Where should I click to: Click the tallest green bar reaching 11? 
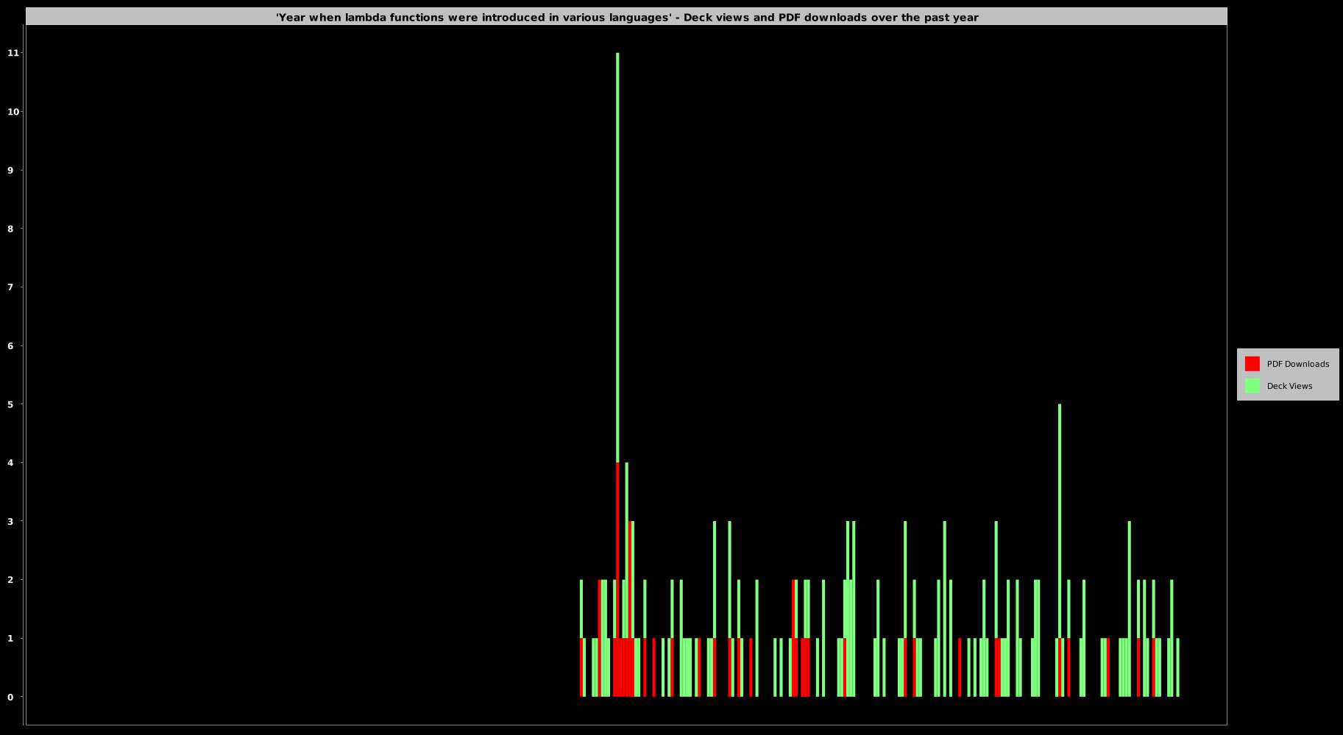pos(617,257)
